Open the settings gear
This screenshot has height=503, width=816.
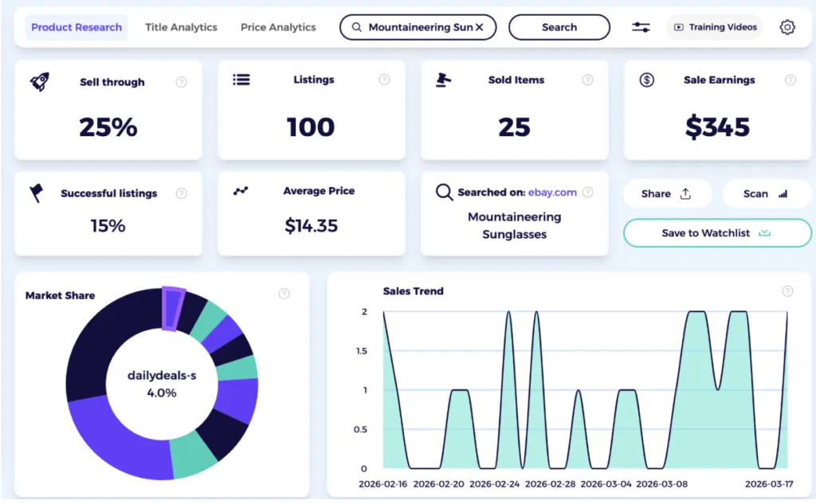787,26
